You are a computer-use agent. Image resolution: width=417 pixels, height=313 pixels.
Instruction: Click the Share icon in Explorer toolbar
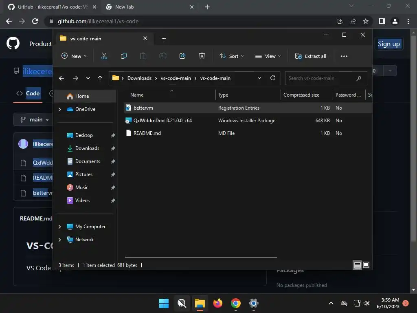point(182,56)
